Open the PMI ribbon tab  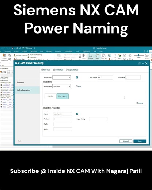coord(95,52)
